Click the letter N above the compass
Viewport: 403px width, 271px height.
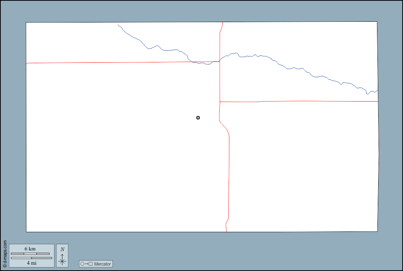(62, 249)
